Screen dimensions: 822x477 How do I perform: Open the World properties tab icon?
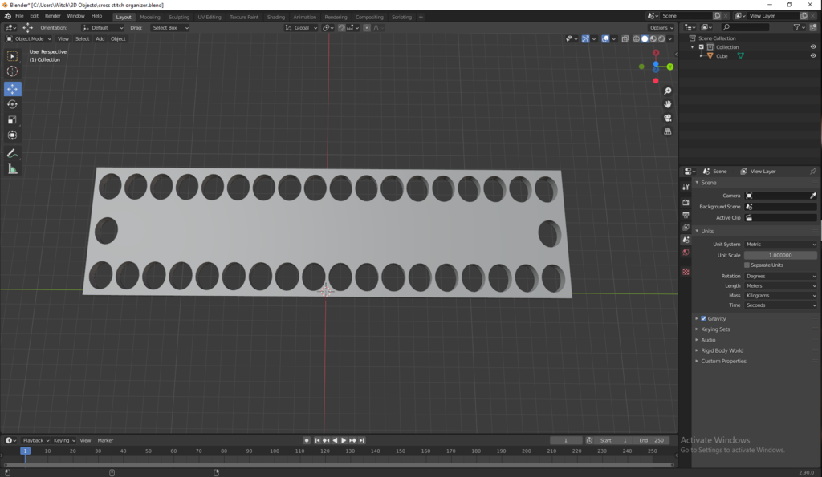coord(686,253)
